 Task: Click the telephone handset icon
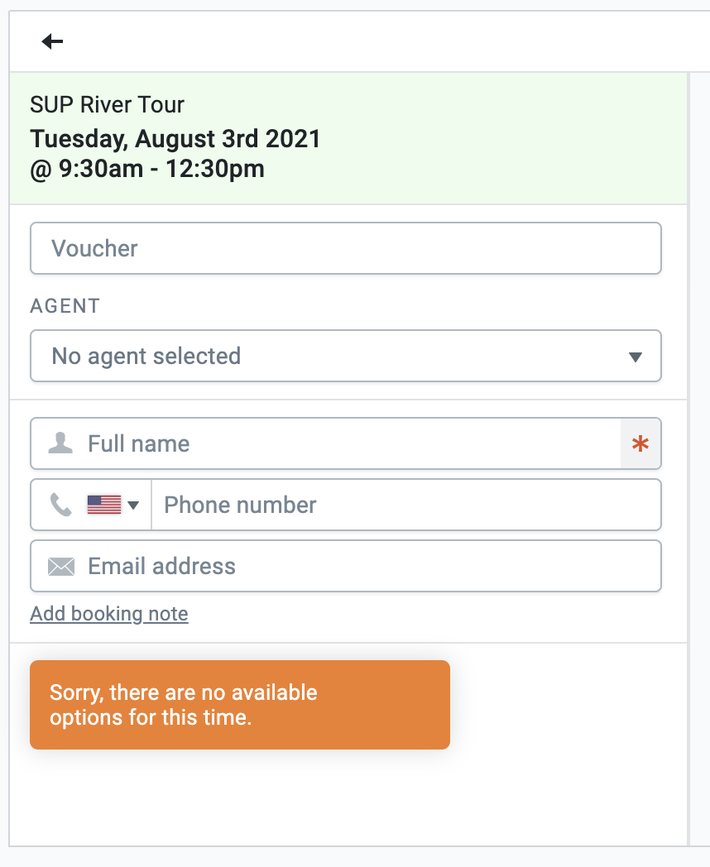[61, 505]
